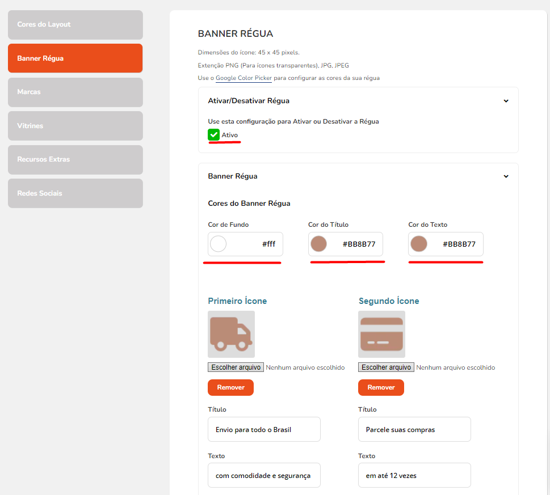Image resolution: width=550 pixels, height=495 pixels.
Task: Open the Redes Sociais section
Action: (75, 193)
